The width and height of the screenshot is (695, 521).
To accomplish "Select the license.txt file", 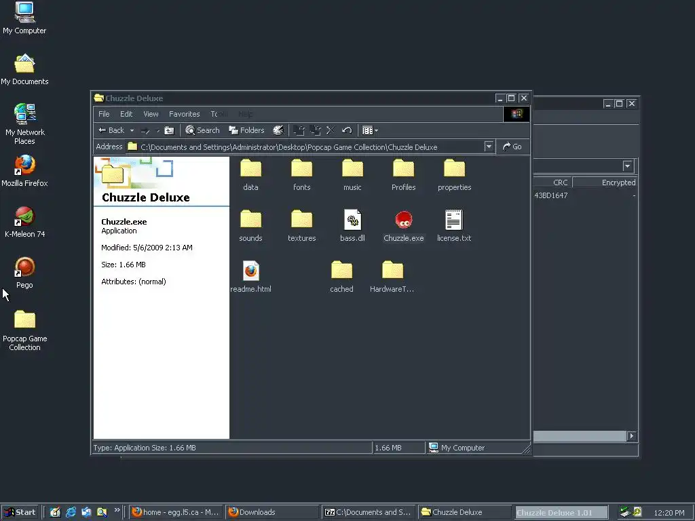I will click(454, 226).
